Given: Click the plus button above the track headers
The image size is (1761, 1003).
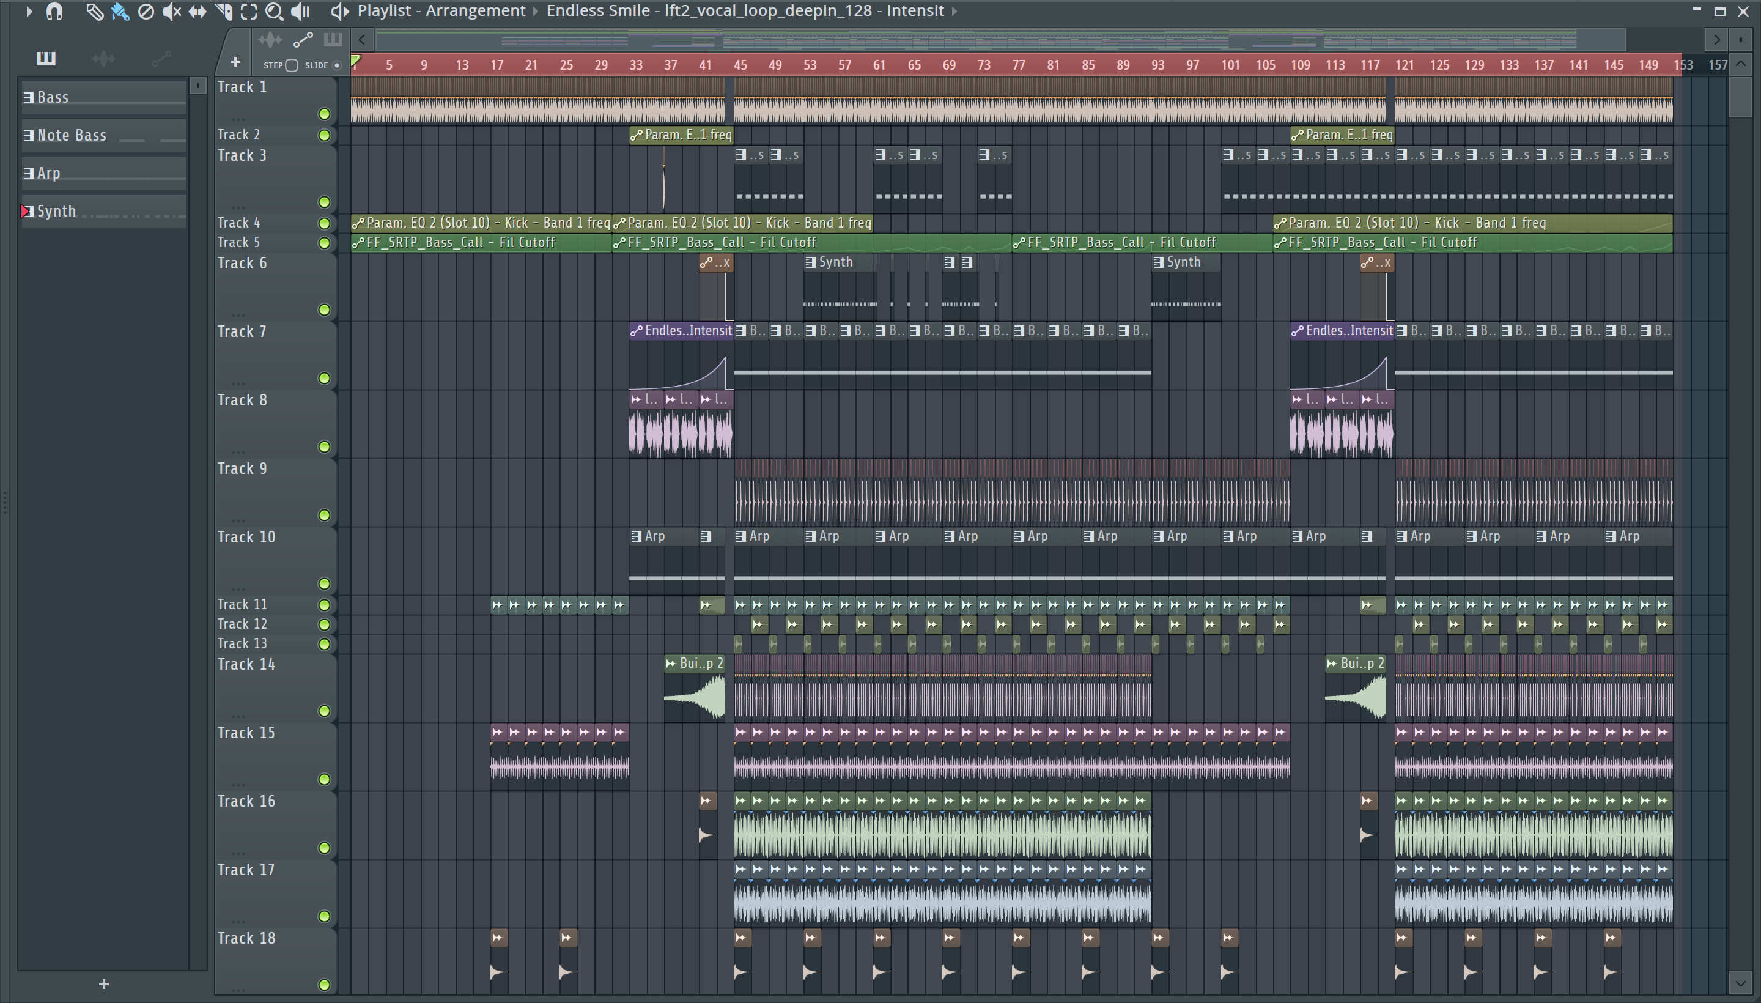Looking at the screenshot, I should [x=235, y=62].
